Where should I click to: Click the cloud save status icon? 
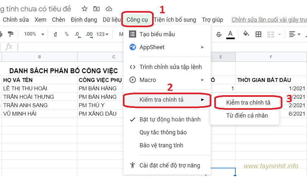pos(109,9)
